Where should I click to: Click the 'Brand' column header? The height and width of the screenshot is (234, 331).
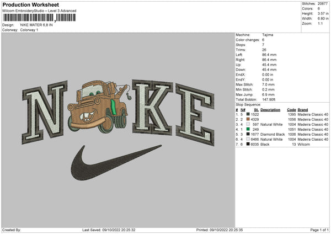[303, 110]
